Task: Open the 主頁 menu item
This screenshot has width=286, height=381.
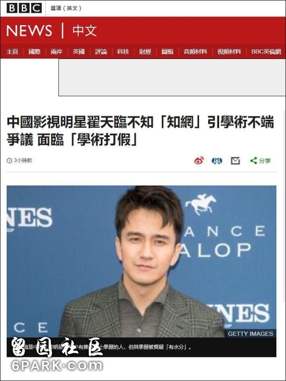Action: pos(13,52)
